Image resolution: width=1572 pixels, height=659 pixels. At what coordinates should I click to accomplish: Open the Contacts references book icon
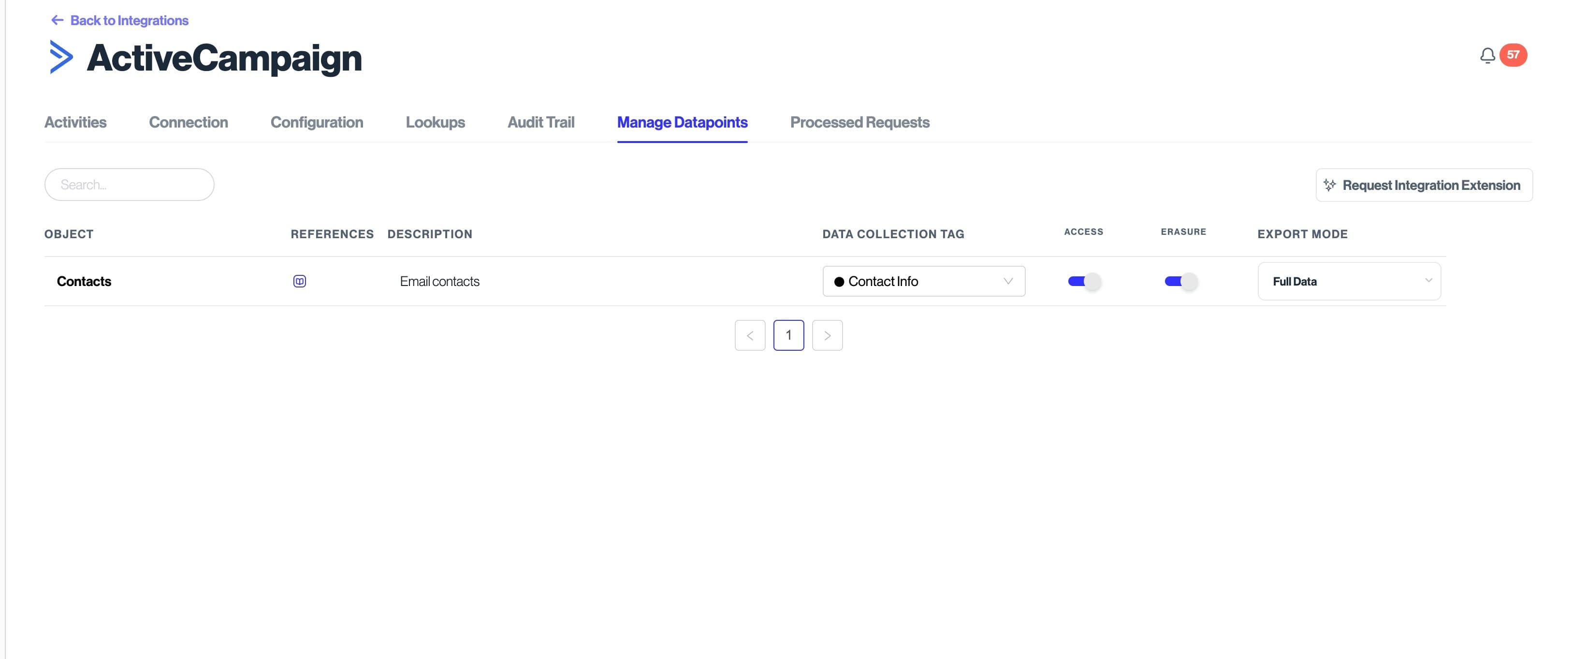(x=299, y=281)
